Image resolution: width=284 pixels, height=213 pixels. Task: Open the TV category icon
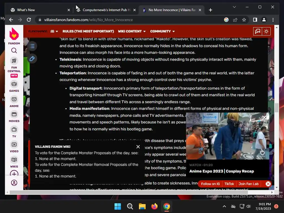coord(14,129)
